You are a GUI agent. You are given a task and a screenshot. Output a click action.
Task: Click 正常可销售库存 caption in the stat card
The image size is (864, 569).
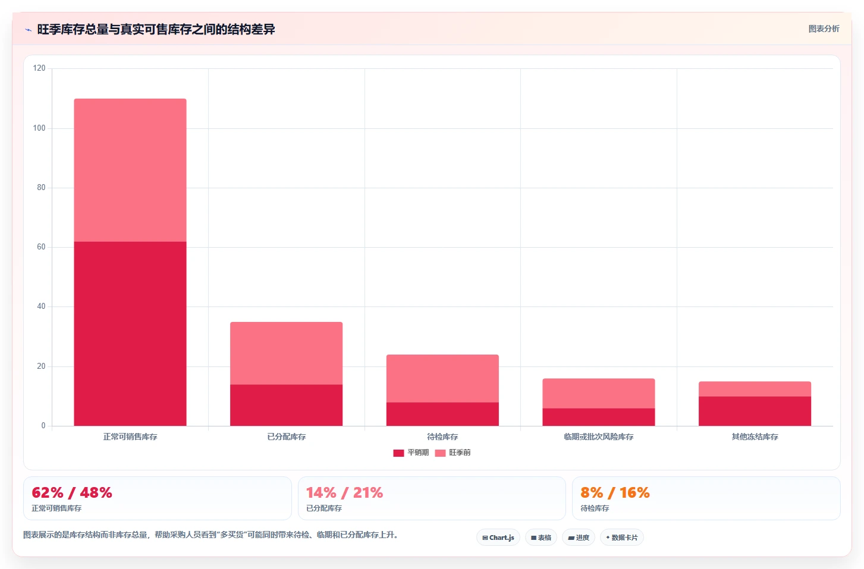[x=56, y=508]
